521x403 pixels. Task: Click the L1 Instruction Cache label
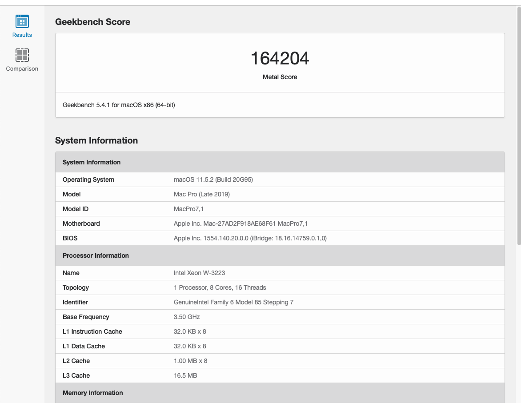(92, 331)
